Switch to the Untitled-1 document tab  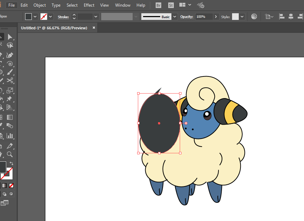(x=54, y=28)
